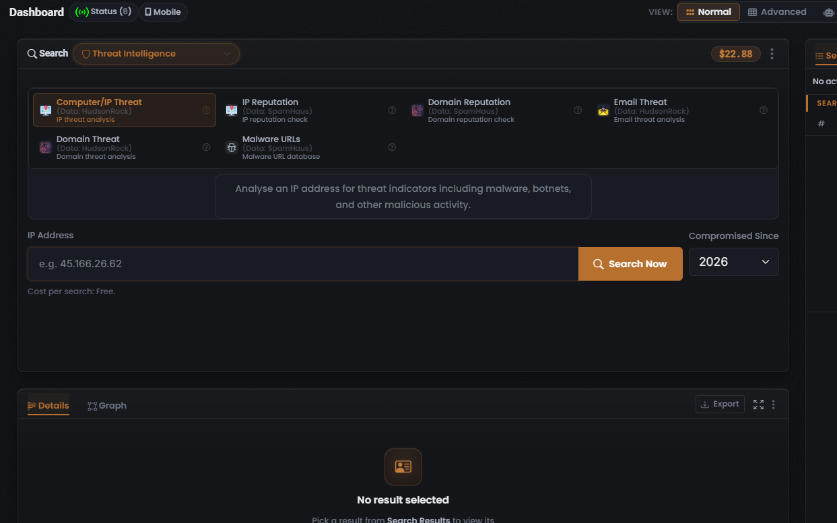Open help for Malware URLs
The width and height of the screenshot is (837, 523).
[392, 147]
